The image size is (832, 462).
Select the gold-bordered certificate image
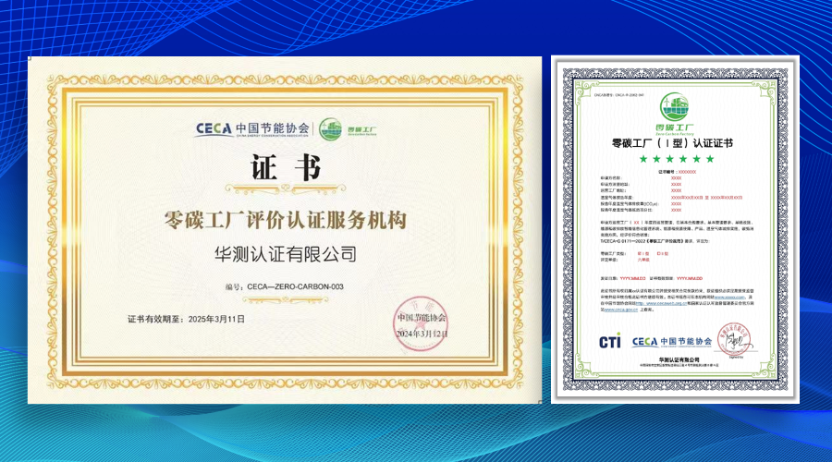(x=285, y=230)
